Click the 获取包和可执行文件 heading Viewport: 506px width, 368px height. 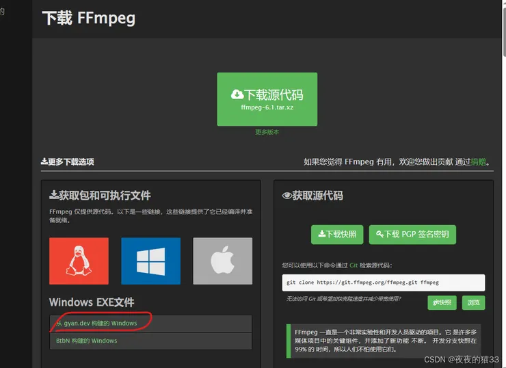pyautogui.click(x=101, y=196)
